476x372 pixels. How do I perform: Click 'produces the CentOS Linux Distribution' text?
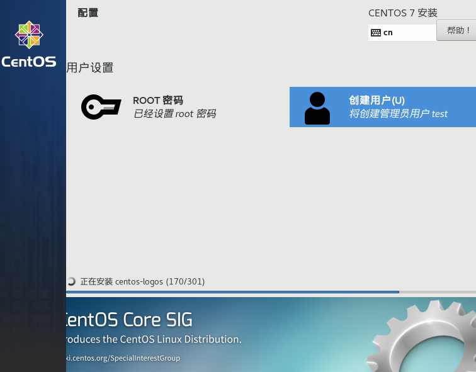pos(154,339)
